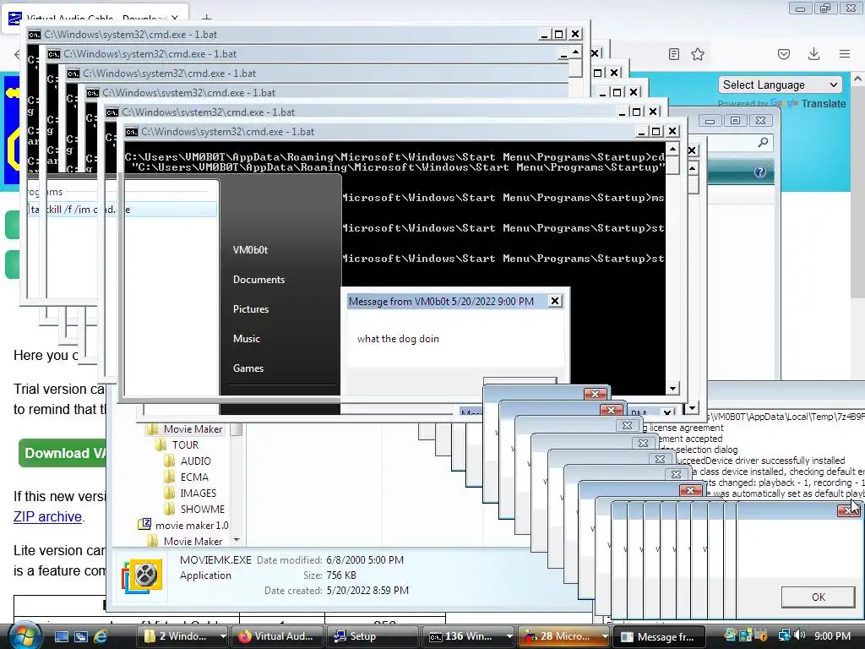Bookmark this page with the star icon
865x649 pixels.
pyautogui.click(x=698, y=54)
